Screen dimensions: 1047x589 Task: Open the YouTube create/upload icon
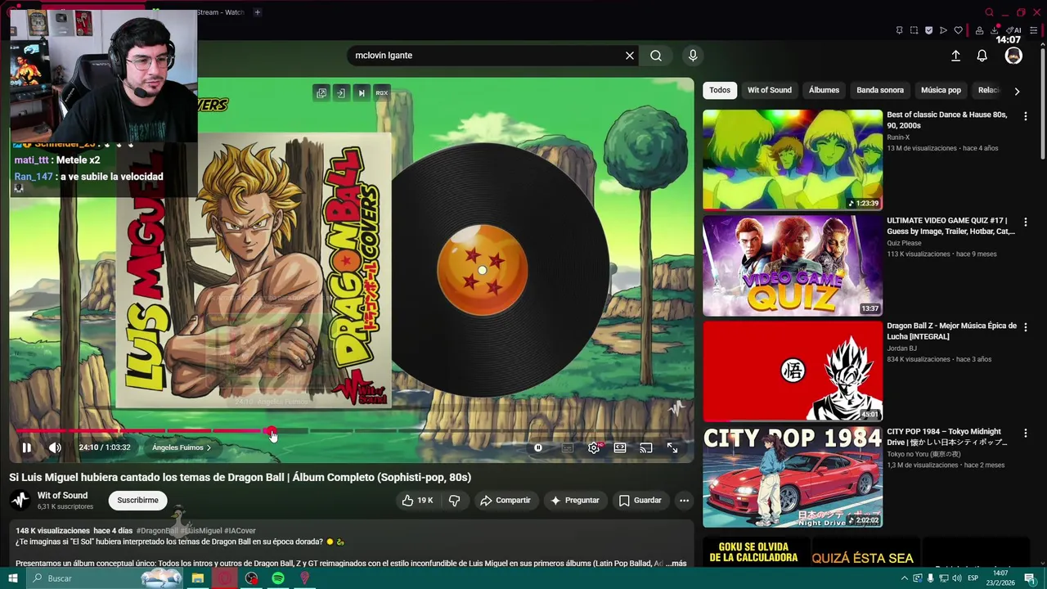(955, 56)
